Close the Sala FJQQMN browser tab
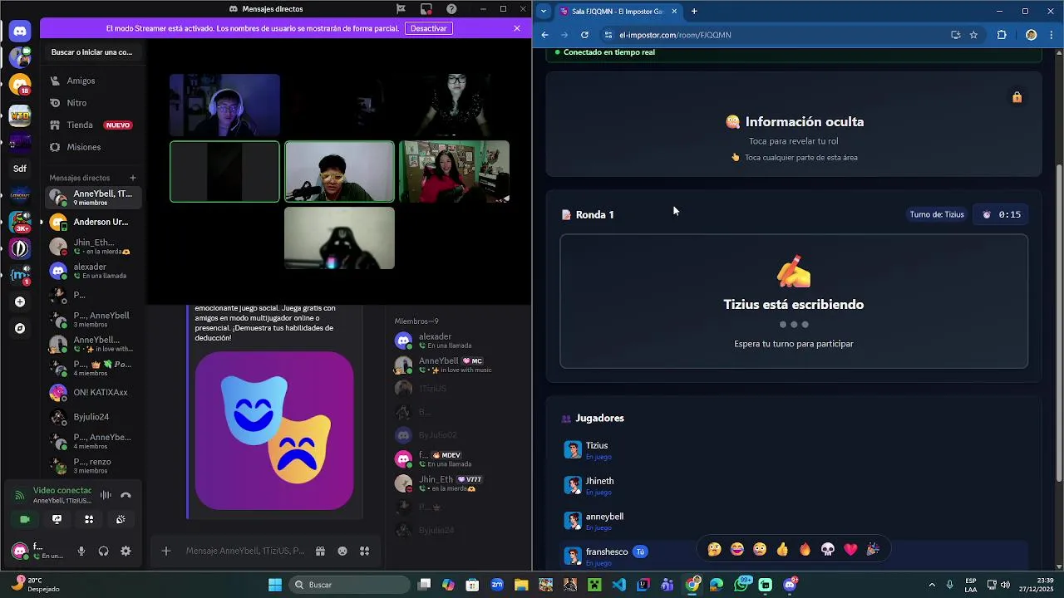The width and height of the screenshot is (1064, 598). pos(674,12)
